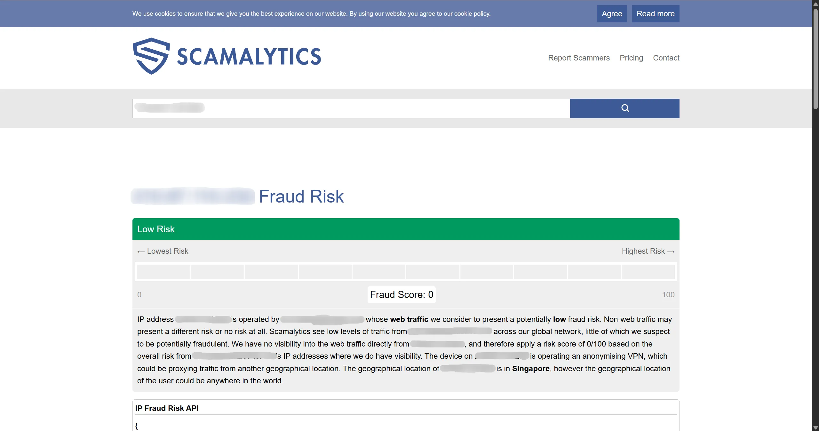Click the Lowest Risk arrow label

[163, 251]
